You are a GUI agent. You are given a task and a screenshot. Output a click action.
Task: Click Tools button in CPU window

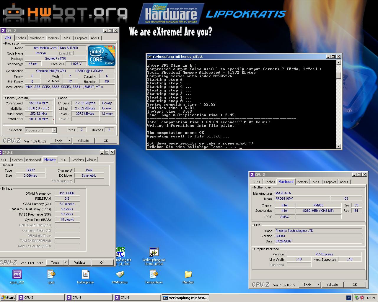(x=59, y=141)
